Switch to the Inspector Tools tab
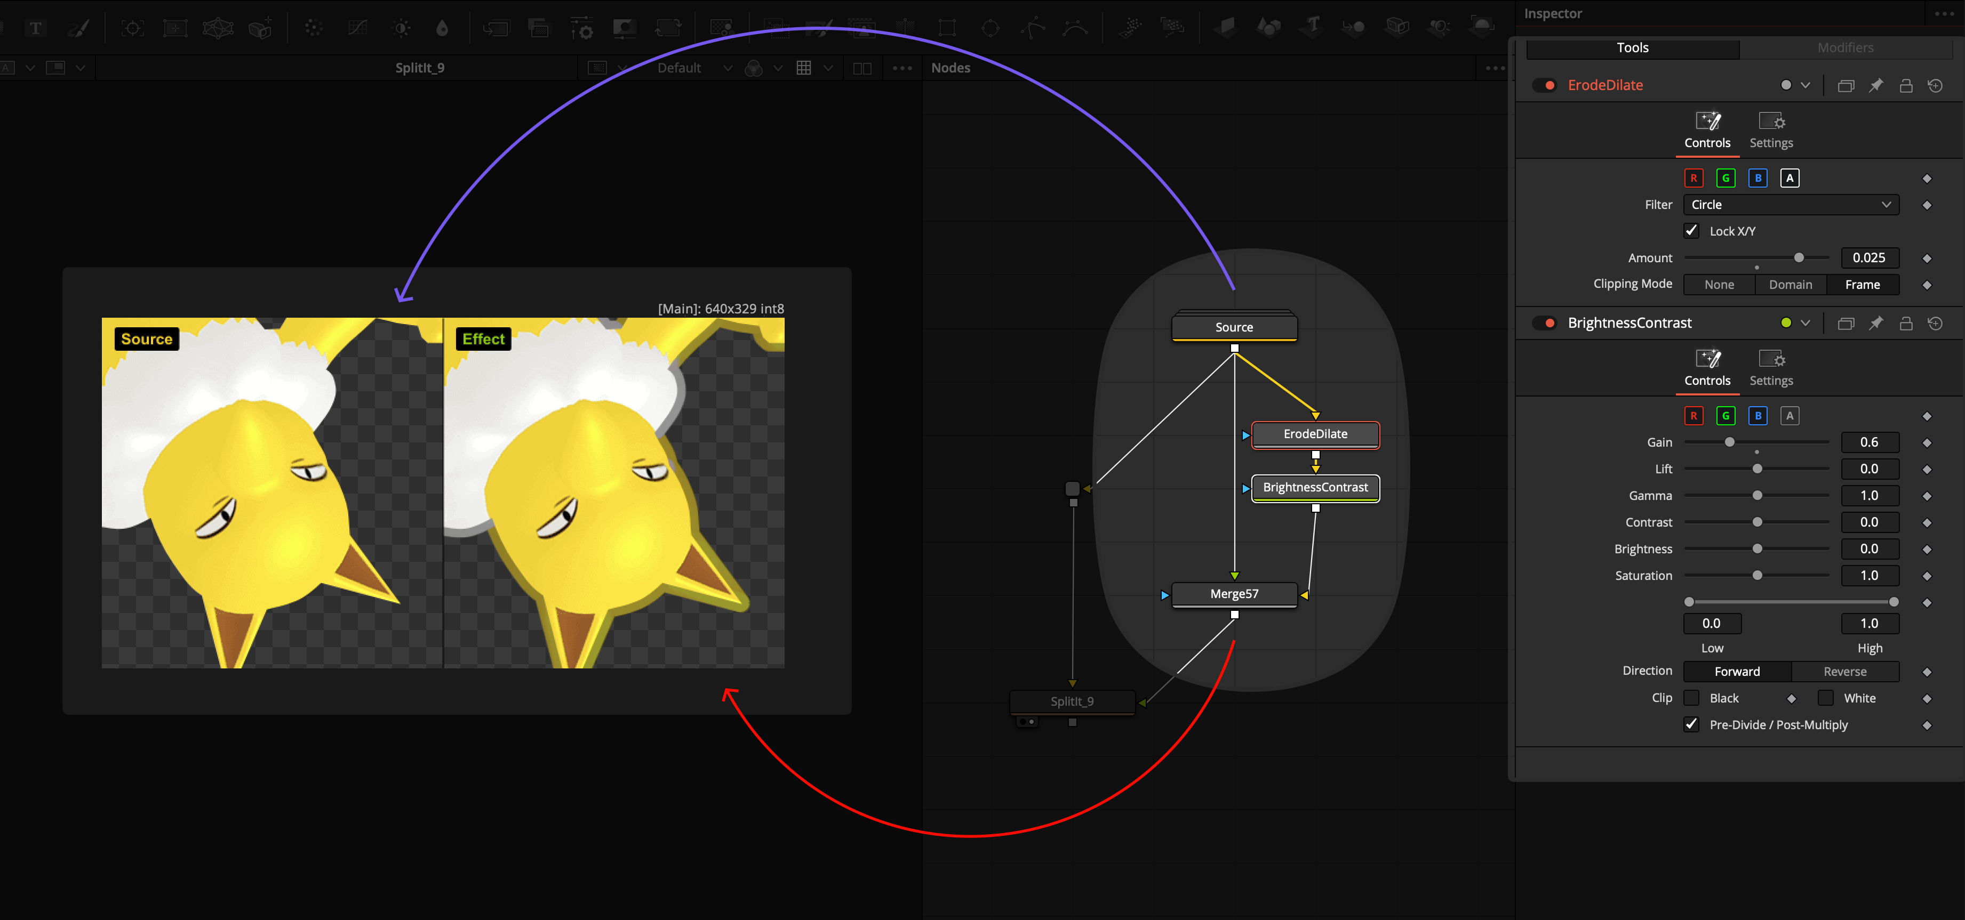1965x920 pixels. tap(1632, 48)
